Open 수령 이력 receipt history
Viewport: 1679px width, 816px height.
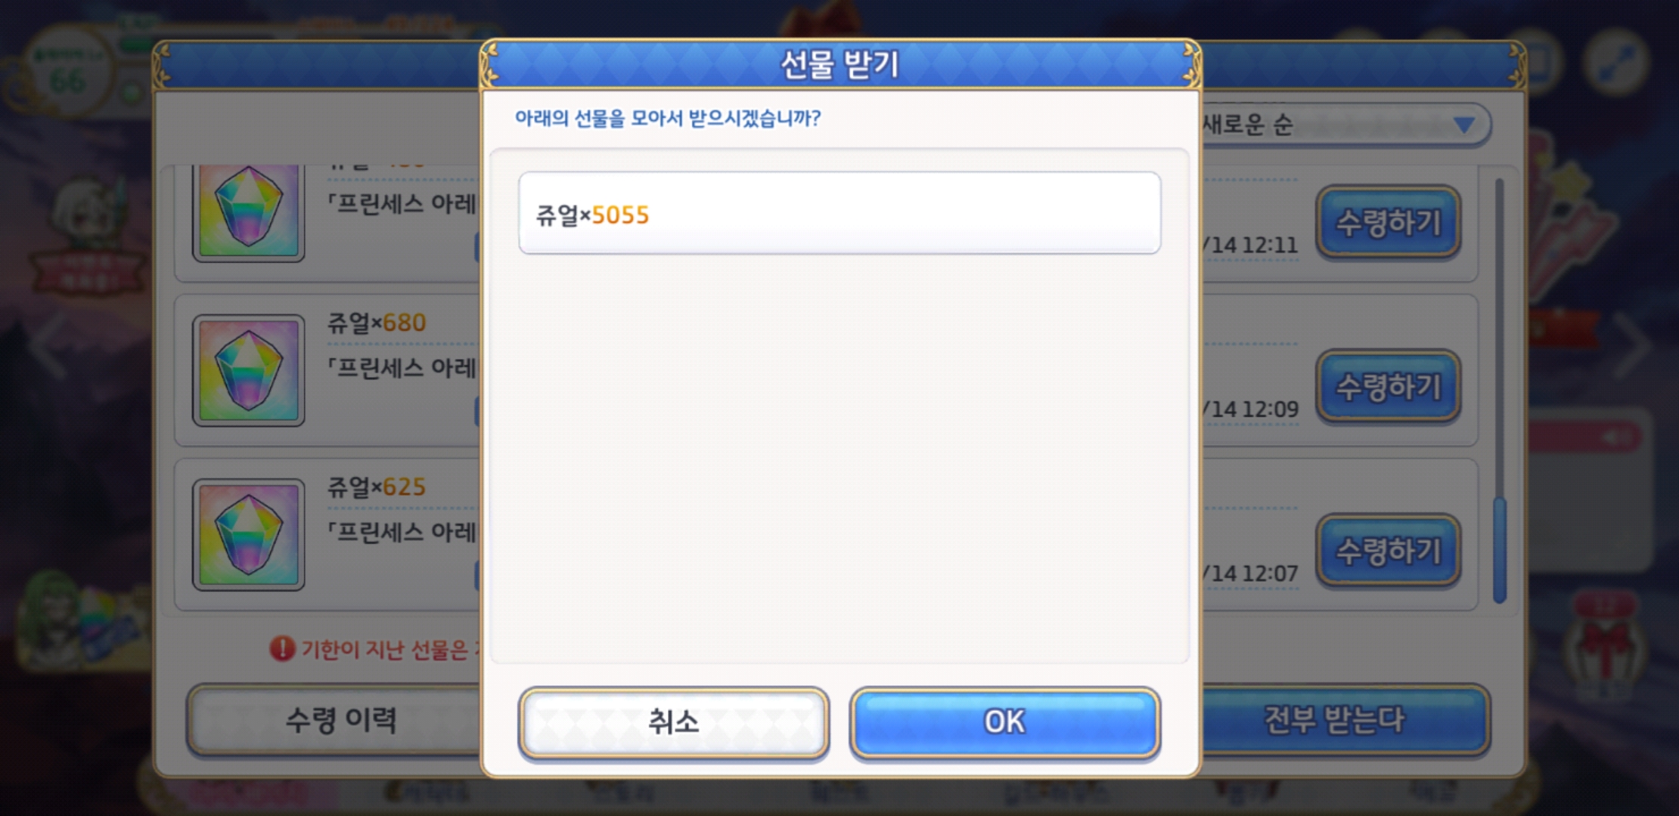[x=340, y=720]
